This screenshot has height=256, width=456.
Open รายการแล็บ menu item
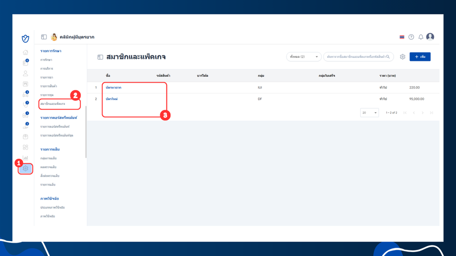[48, 185]
